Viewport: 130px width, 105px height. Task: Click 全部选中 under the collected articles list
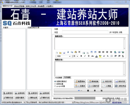click(x=33, y=93)
